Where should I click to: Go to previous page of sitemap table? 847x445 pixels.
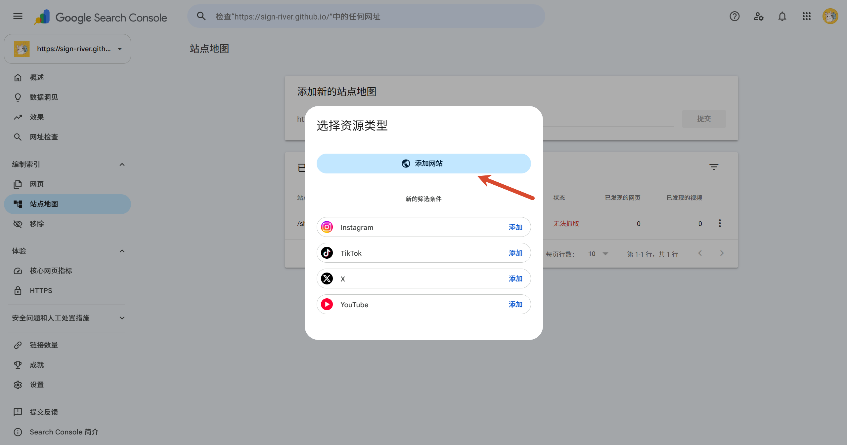(700, 253)
